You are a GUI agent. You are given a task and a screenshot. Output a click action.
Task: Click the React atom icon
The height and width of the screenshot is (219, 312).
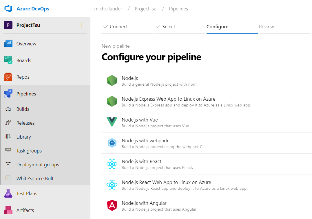(x=112, y=164)
